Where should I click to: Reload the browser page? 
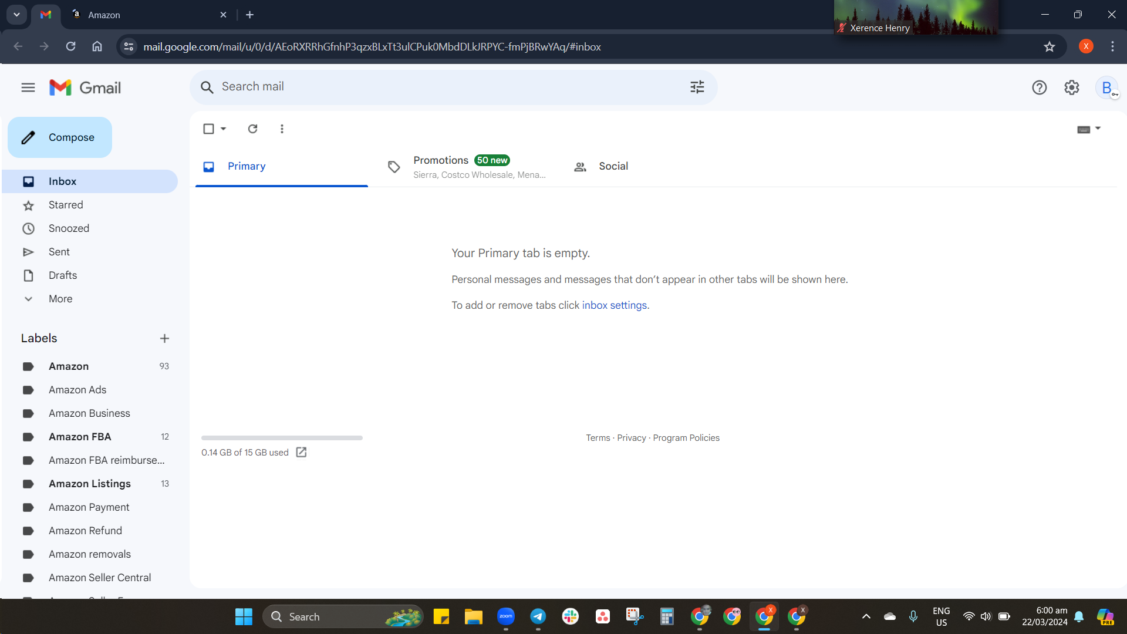click(71, 46)
